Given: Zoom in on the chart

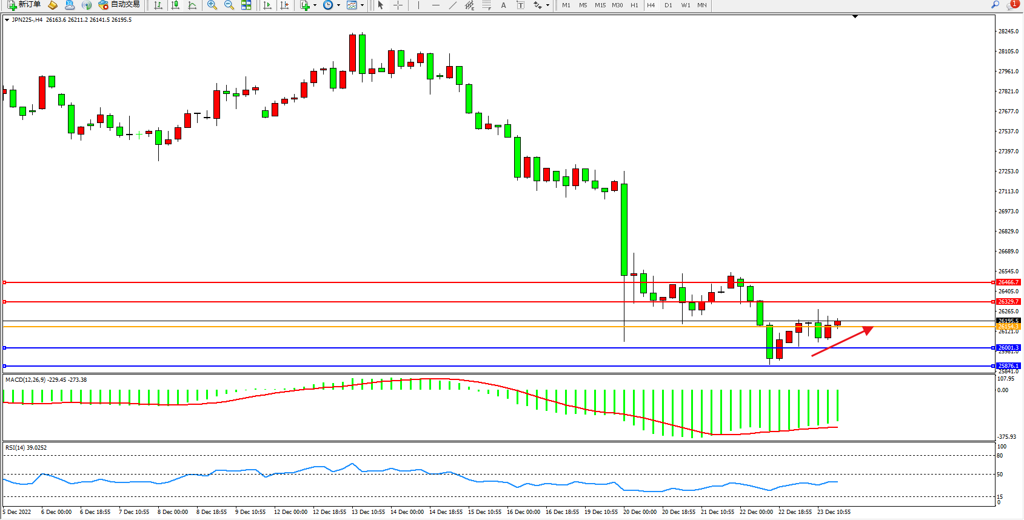Looking at the screenshot, I should coord(212,5).
